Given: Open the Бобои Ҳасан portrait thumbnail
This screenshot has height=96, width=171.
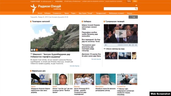Looking at the screenshot, I should coord(63,79).
